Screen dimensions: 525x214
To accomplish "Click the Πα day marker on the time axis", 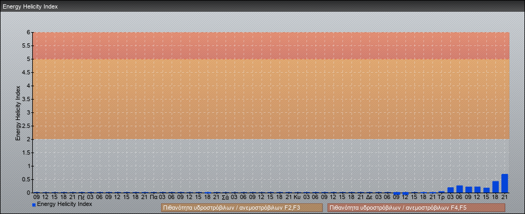I will click(154, 197).
